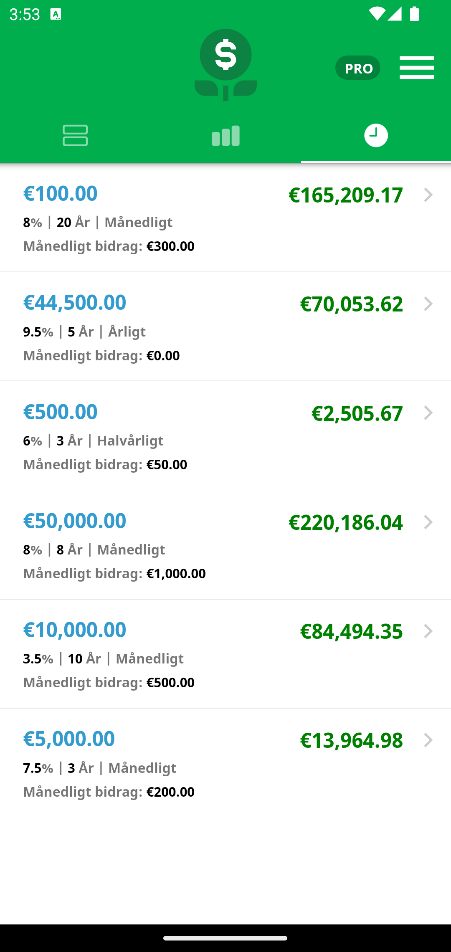The image size is (451, 952).
Task: Select the €500.00 Halvårligt entry
Action: (x=225, y=436)
